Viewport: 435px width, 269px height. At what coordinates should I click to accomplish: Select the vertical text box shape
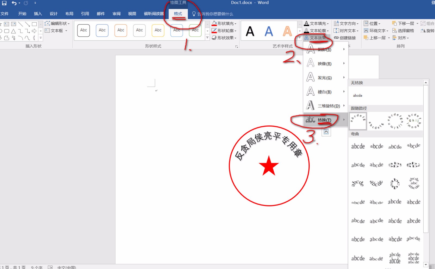pos(14,24)
